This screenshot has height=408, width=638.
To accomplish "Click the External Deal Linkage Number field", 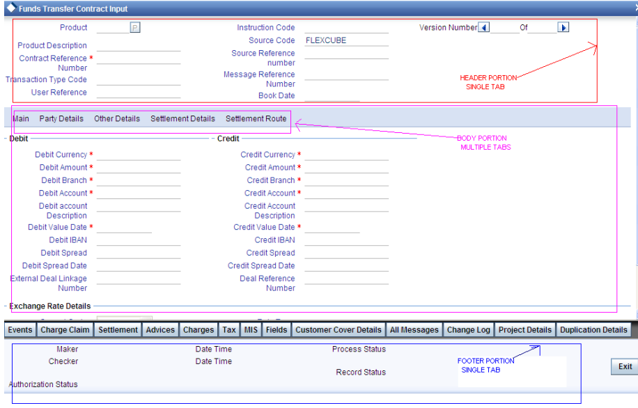I will tap(139, 278).
